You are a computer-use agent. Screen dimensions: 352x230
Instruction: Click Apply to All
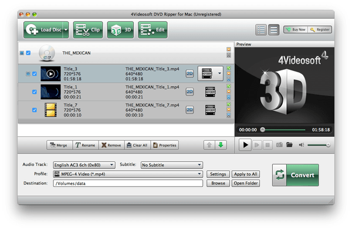(246, 174)
